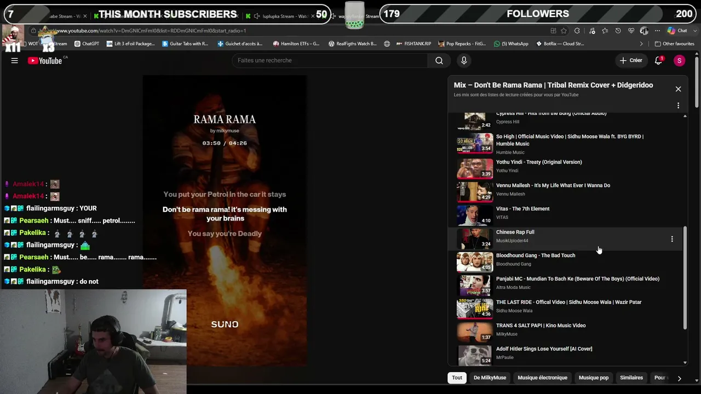The image size is (701, 394).
Task: Open the browser extensions puzzle icon
Action: point(577,31)
